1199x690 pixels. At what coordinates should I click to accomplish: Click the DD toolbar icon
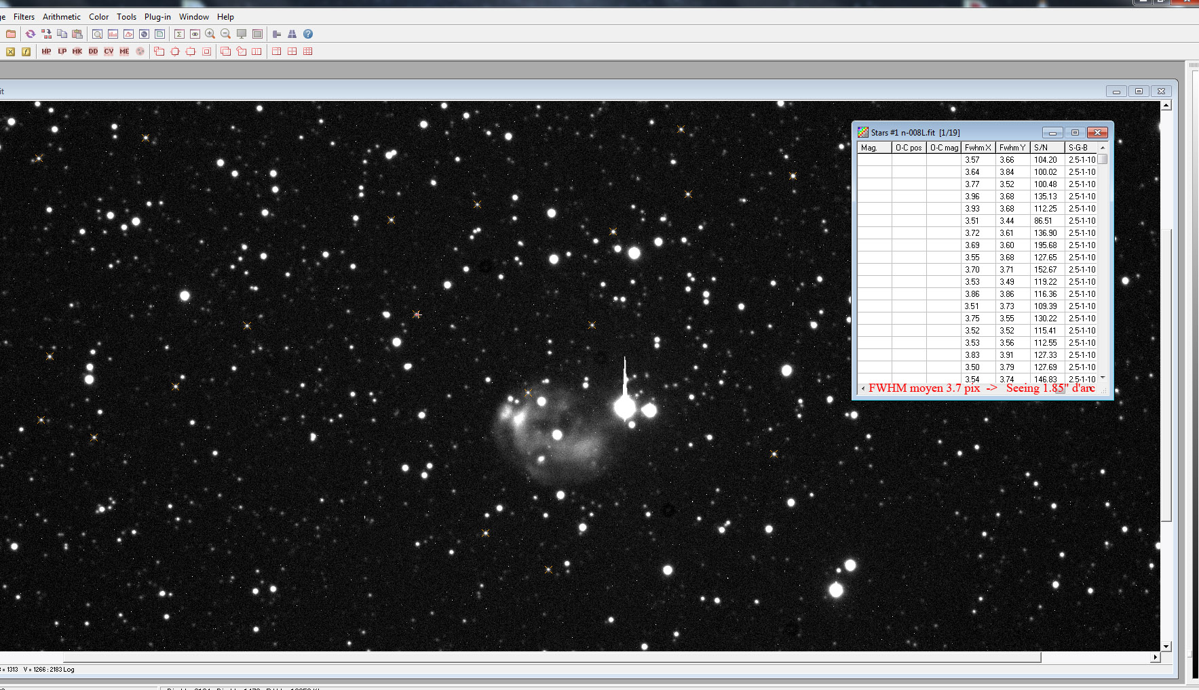click(93, 52)
